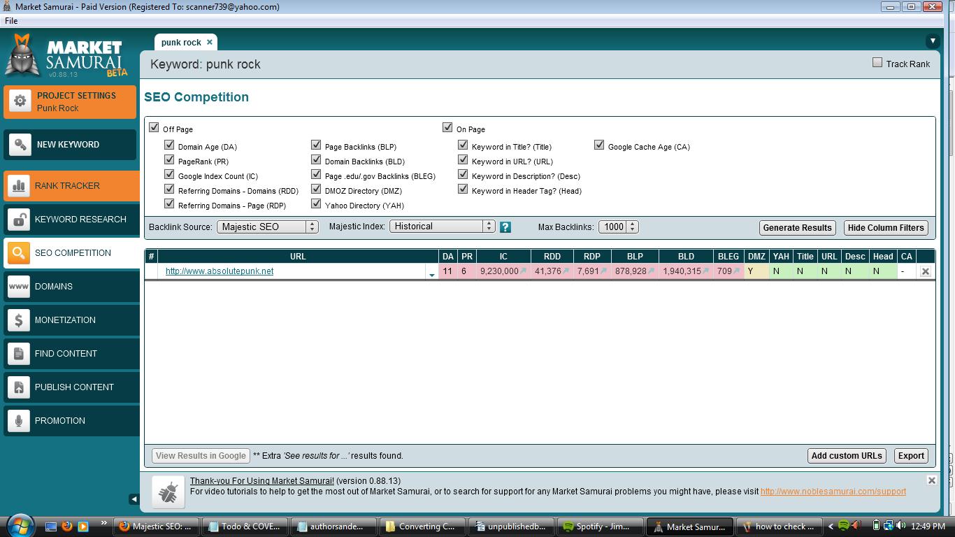The height and width of the screenshot is (537, 955).
Task: Uncheck Google Index Count (IC)
Action: pyautogui.click(x=169, y=174)
